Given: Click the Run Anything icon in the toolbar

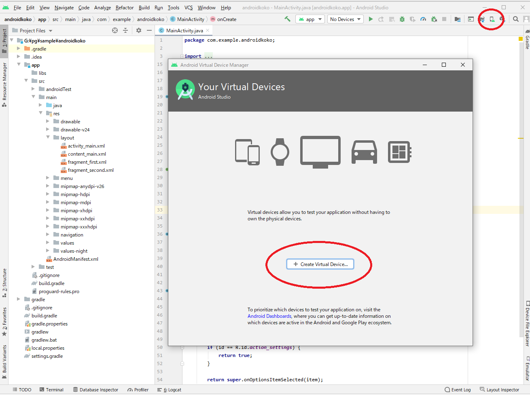Looking at the screenshot, I should click(x=471, y=19).
